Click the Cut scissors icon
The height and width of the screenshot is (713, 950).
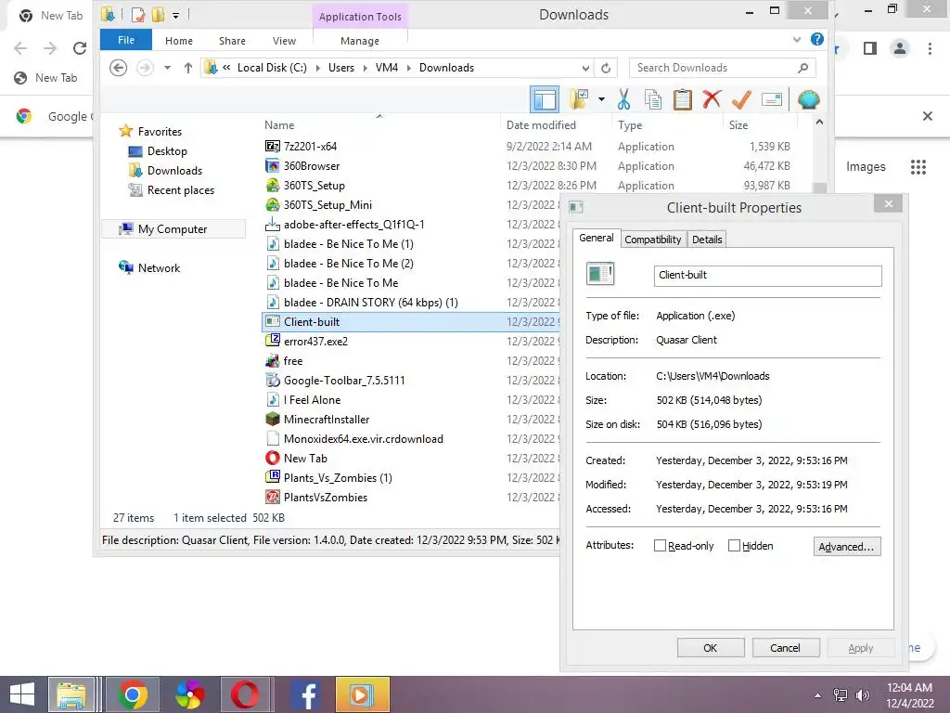[x=623, y=99]
